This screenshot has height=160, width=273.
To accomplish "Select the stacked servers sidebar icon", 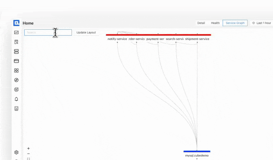I will coord(16,52).
